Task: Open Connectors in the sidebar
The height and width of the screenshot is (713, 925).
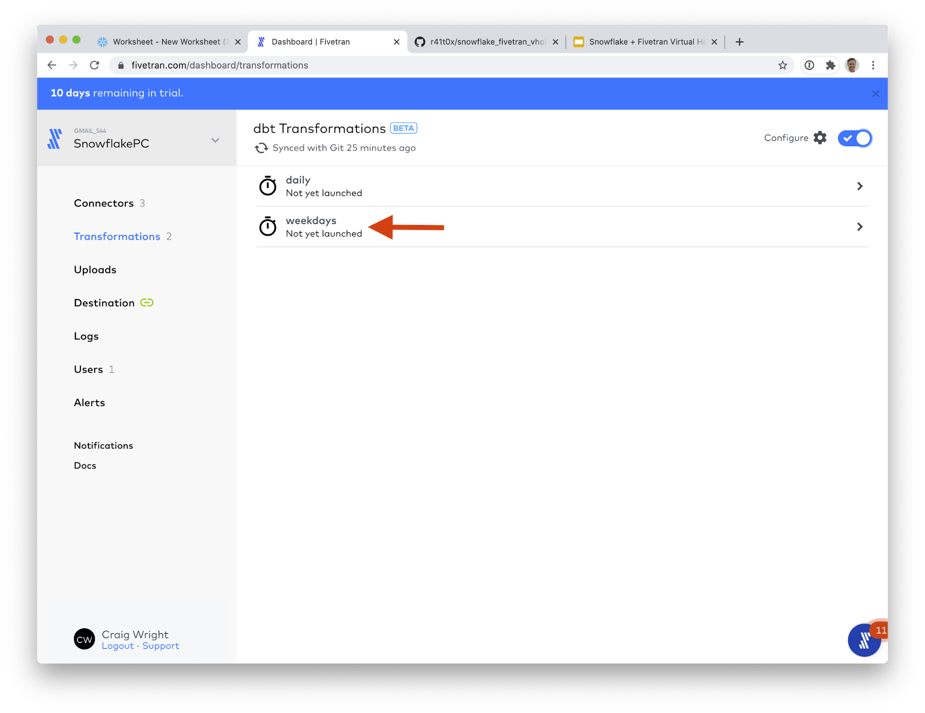Action: click(x=104, y=203)
